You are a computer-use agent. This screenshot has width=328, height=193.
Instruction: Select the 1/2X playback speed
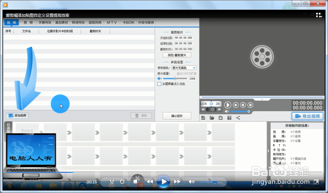pyautogui.click(x=204, y=104)
